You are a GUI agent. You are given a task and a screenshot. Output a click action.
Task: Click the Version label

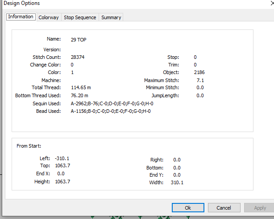52,50
